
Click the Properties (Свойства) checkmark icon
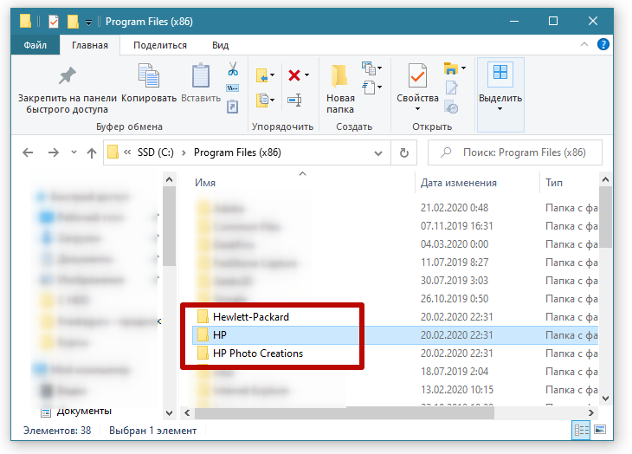[x=417, y=77]
